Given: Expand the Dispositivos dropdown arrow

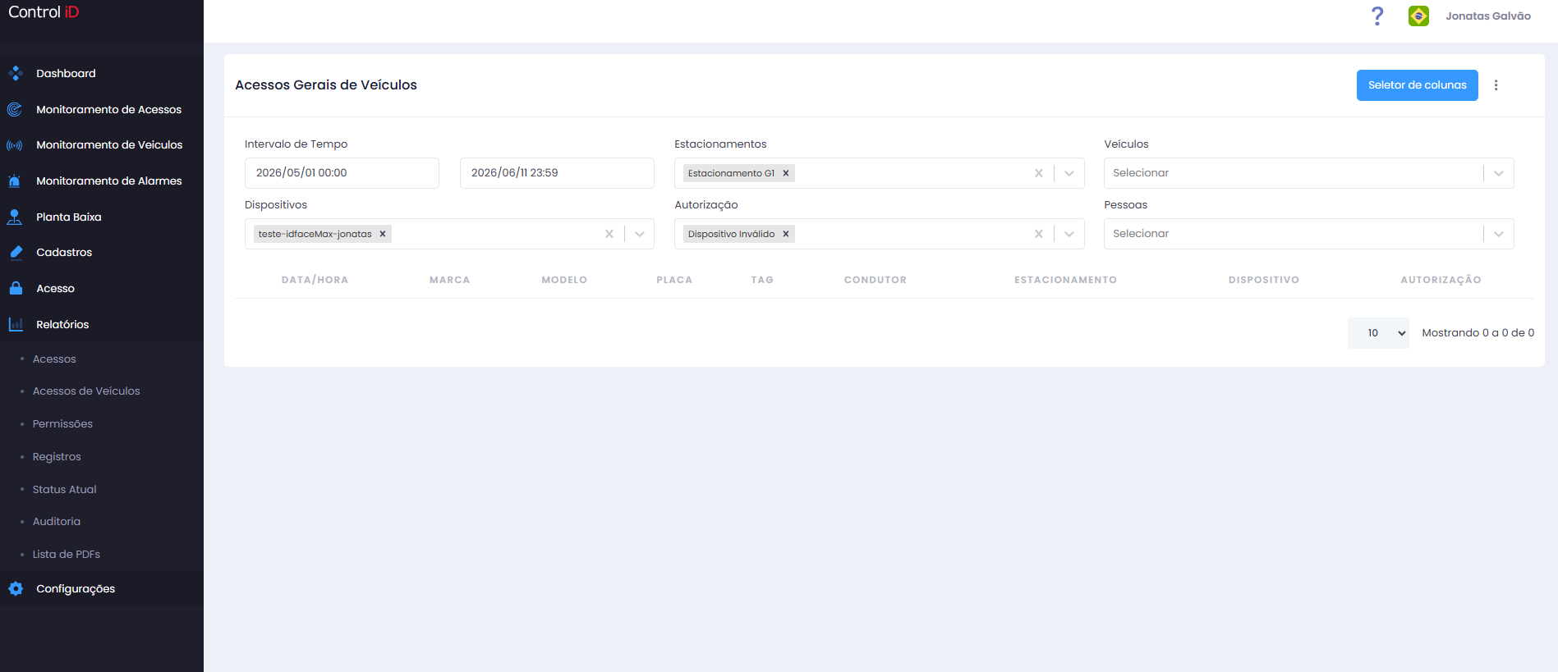Looking at the screenshot, I should coord(640,234).
